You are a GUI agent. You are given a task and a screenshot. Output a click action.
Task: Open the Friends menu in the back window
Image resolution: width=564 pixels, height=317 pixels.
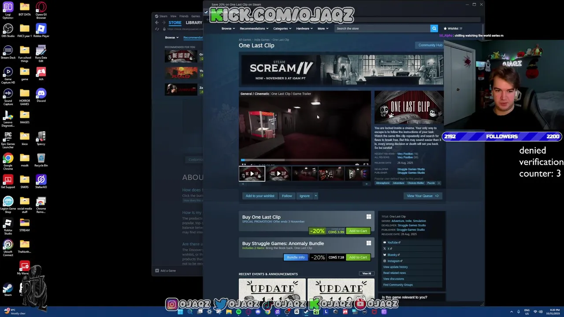(x=184, y=16)
